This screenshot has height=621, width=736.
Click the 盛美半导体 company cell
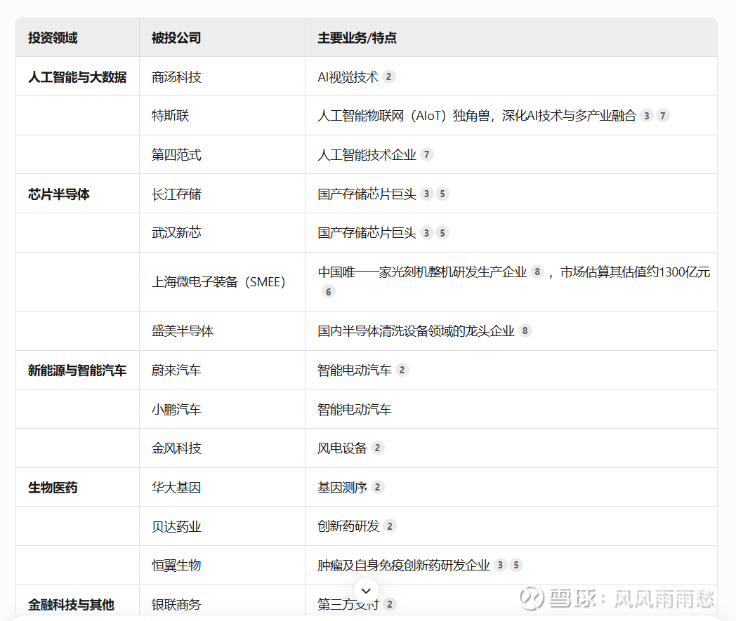(222, 330)
